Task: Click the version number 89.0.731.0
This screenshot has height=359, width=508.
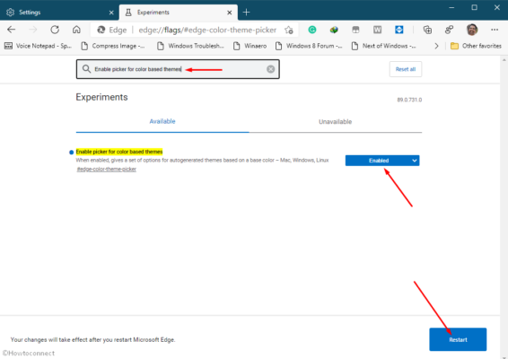Action: [409, 100]
